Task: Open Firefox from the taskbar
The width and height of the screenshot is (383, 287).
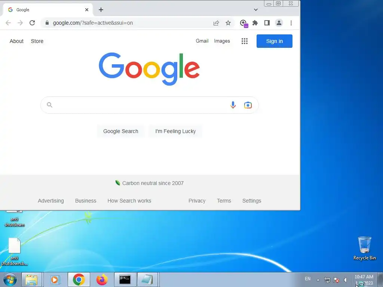Action: (102, 280)
